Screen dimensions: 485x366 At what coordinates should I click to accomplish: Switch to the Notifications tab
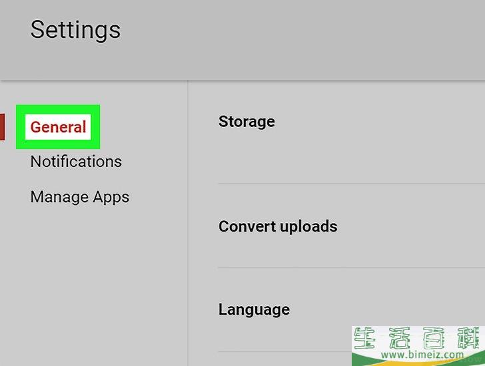(76, 162)
